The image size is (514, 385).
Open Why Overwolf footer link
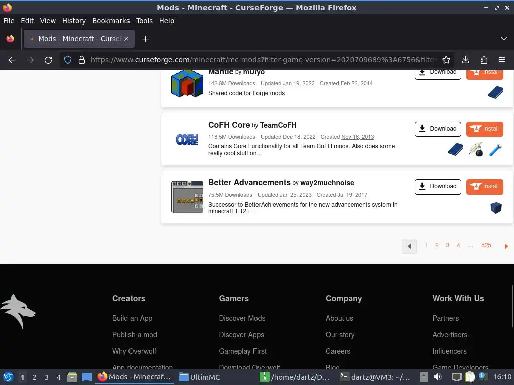[x=134, y=351]
